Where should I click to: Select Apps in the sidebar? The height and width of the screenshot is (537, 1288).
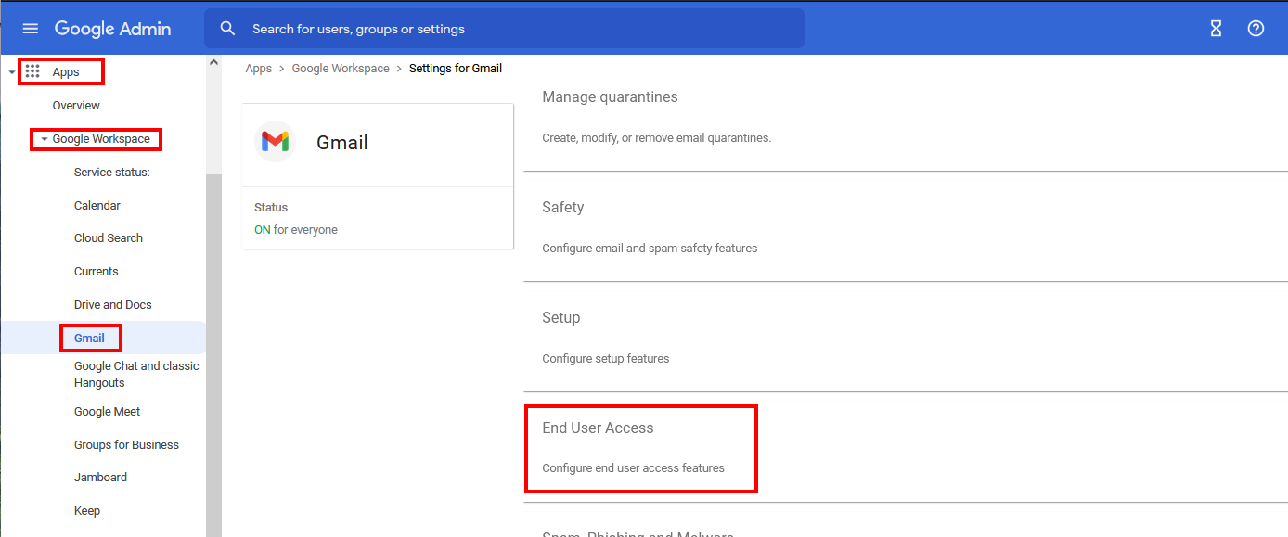[x=66, y=72]
